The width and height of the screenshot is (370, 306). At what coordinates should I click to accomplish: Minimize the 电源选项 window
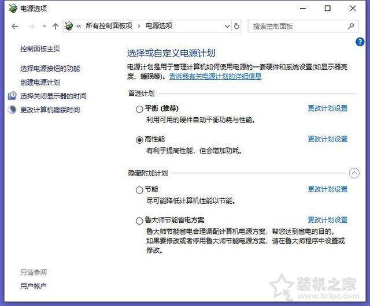click(x=303, y=8)
